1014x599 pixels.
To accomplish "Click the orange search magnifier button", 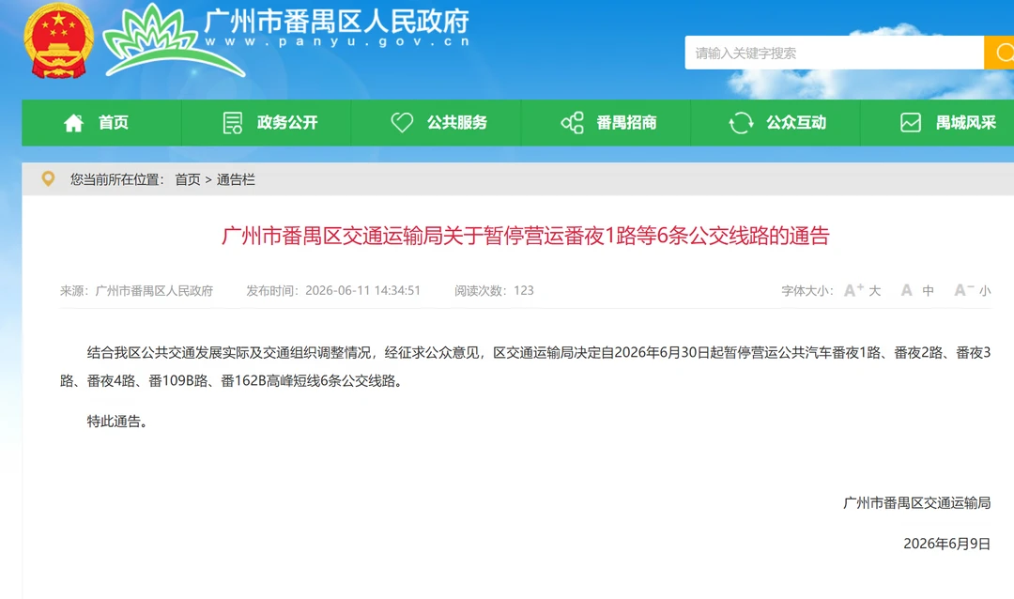I will pos(1000,53).
